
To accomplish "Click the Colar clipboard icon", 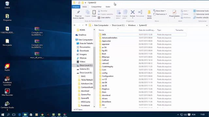I will click(94, 12).
